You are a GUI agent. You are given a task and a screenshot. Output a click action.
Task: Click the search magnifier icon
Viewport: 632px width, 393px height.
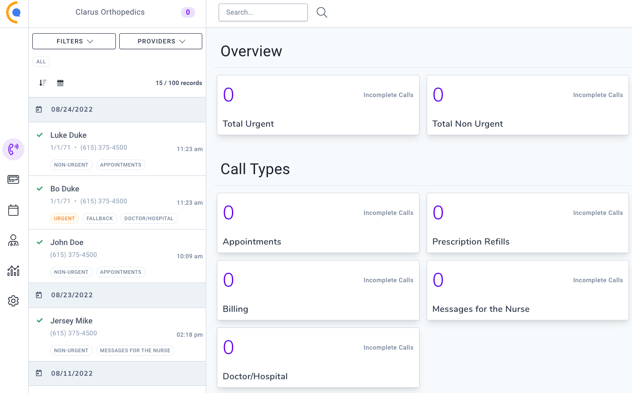pos(322,12)
